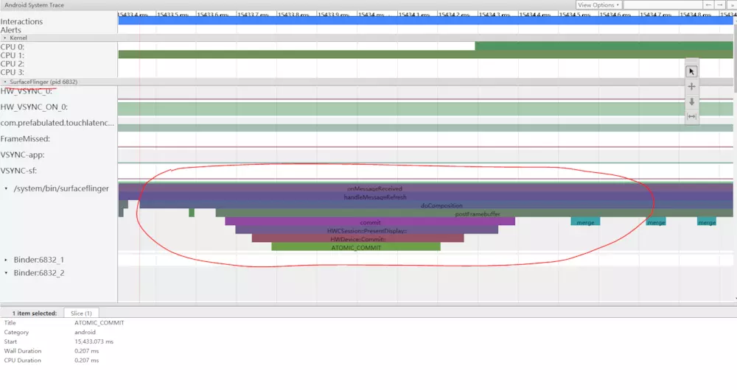Click the FrameMissed: track label
Viewport: 737px width, 390px height.
click(25, 139)
